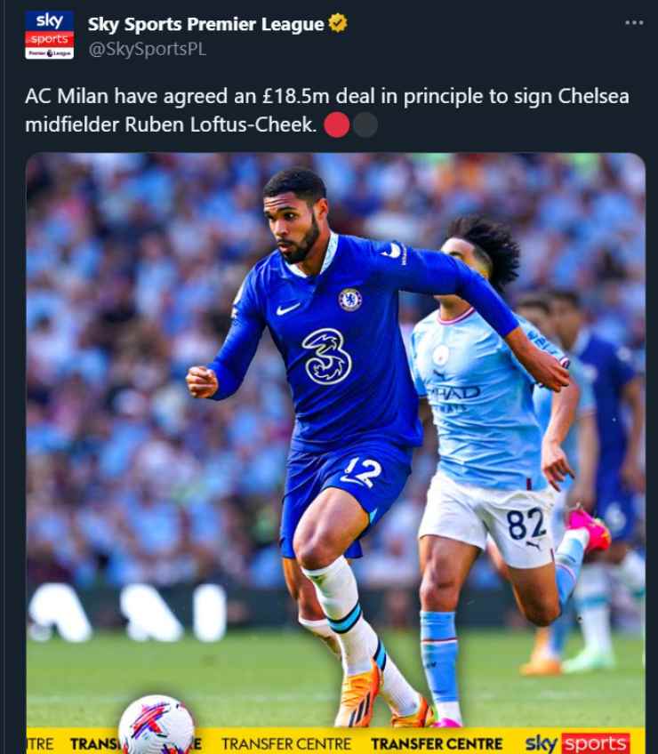Open the three-dot more options menu
The width and height of the screenshot is (658, 754).
[634, 22]
